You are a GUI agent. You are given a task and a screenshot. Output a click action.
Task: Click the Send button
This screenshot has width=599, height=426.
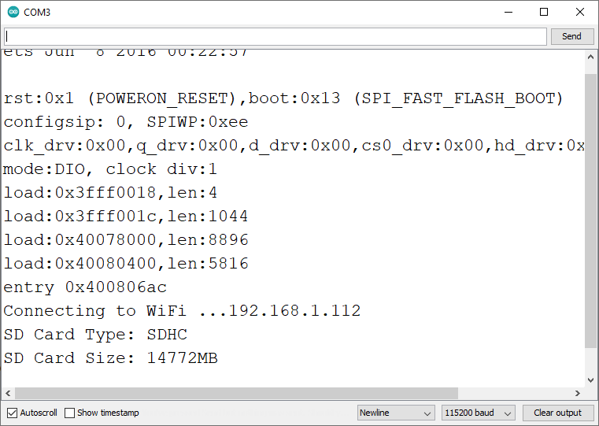point(572,36)
